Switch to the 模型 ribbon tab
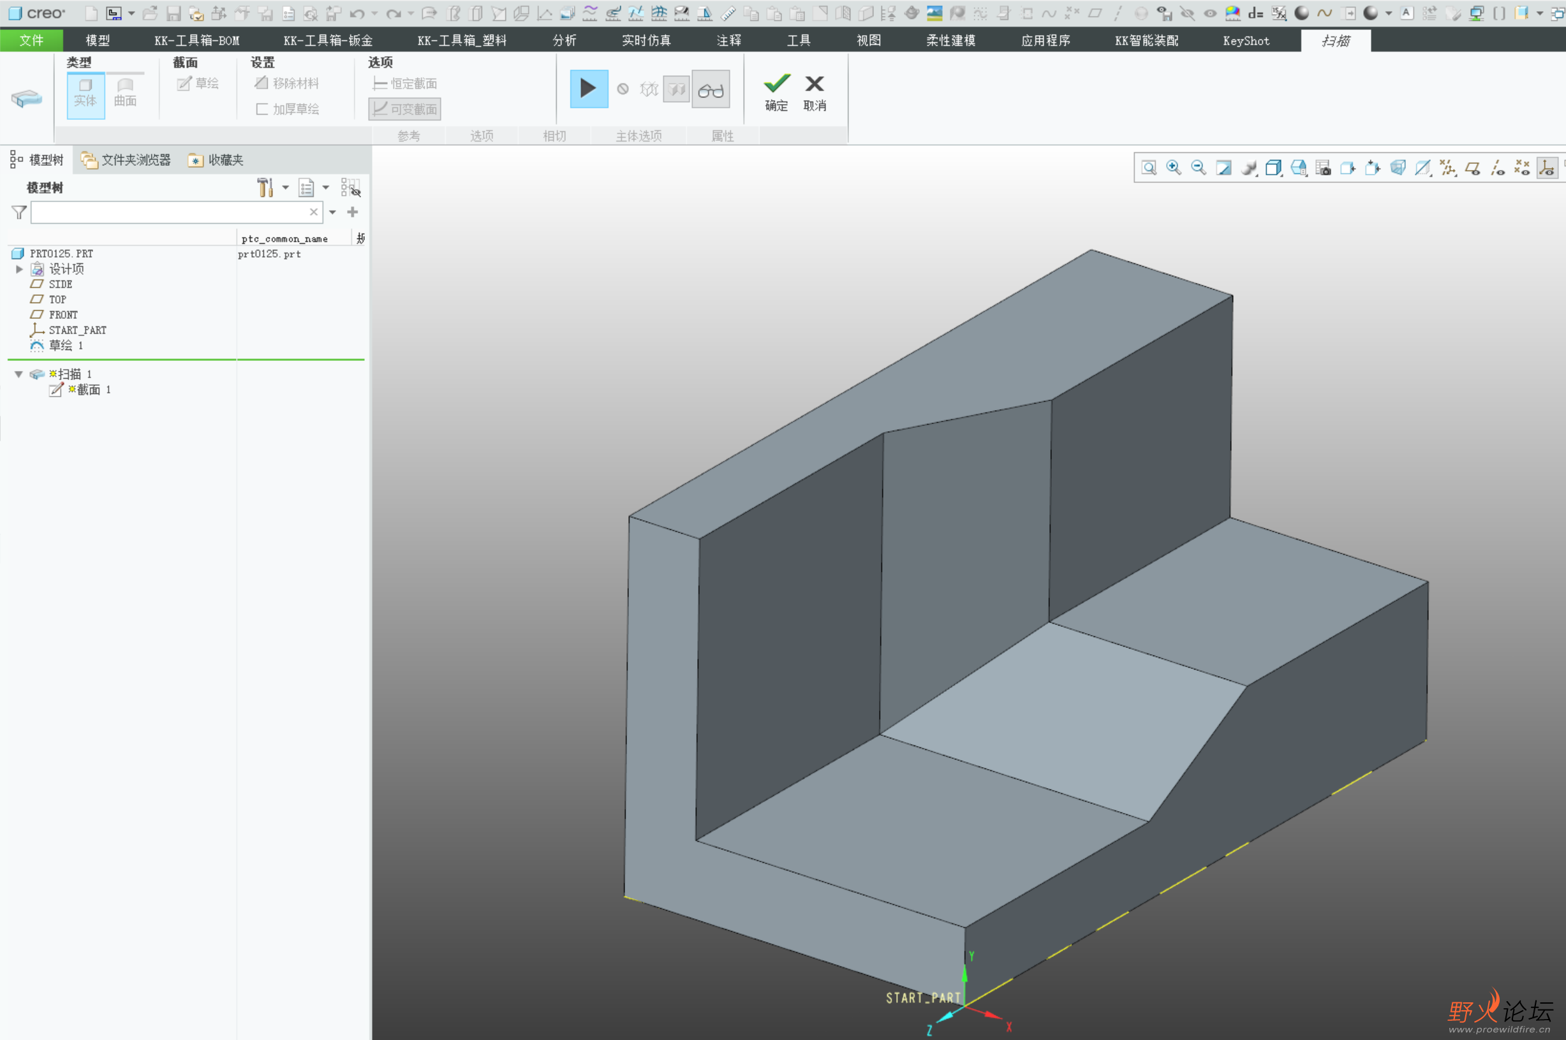 tap(98, 40)
